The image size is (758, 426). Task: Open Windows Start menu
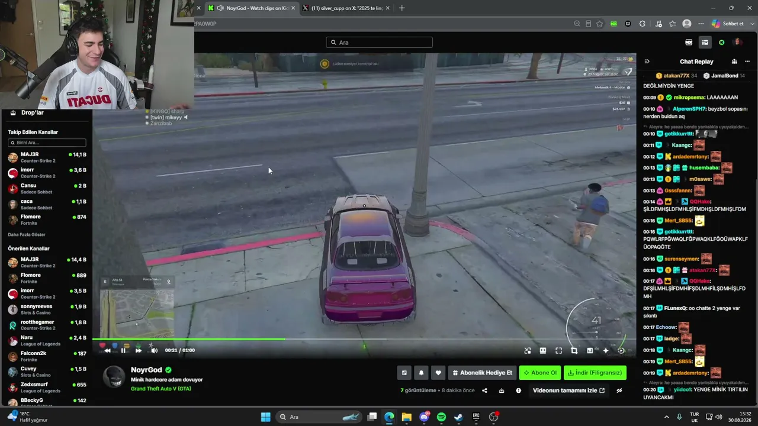point(265,417)
